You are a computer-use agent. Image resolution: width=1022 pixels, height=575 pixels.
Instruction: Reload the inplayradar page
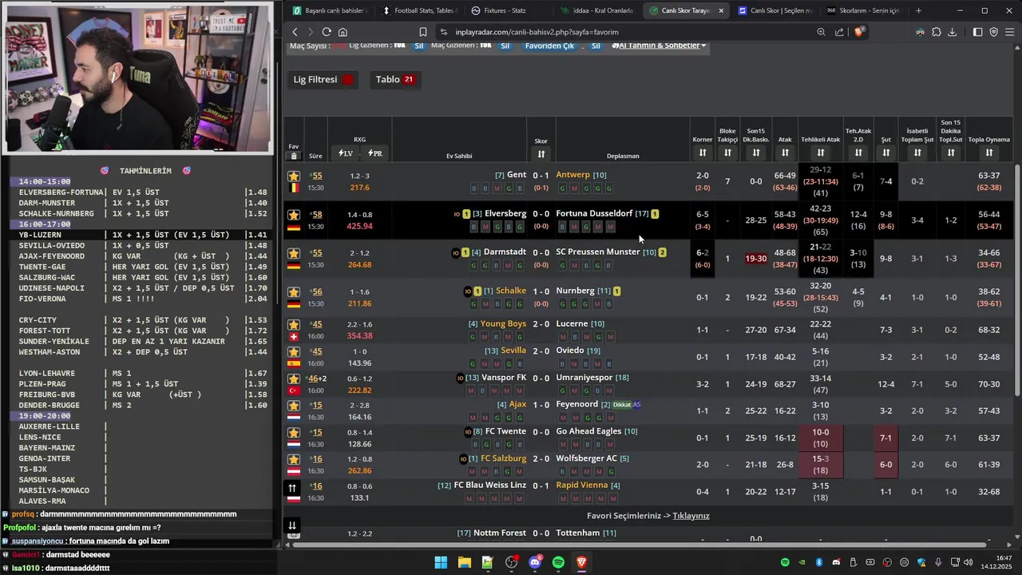[327, 32]
